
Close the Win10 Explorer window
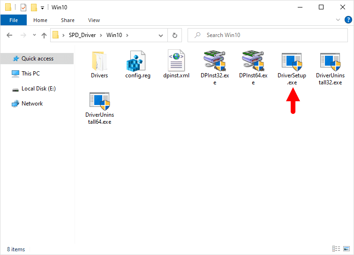pos(342,7)
